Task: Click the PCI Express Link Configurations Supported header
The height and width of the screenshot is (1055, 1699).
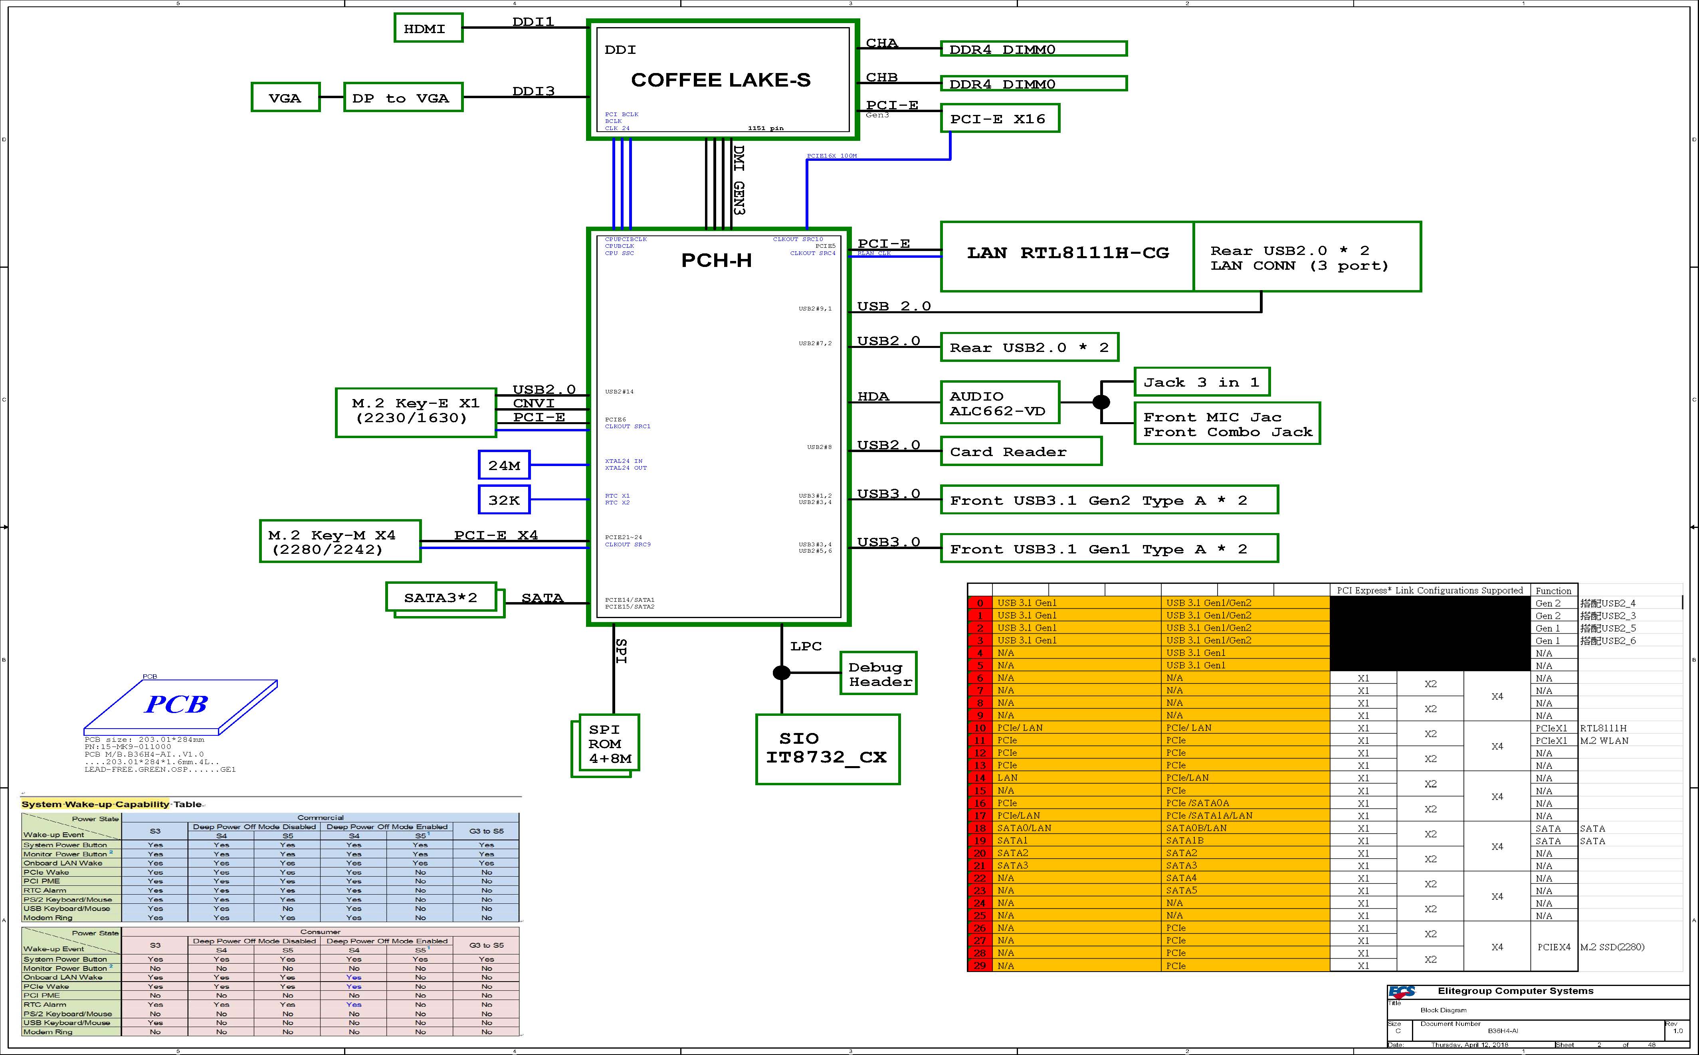Action: click(x=1430, y=590)
